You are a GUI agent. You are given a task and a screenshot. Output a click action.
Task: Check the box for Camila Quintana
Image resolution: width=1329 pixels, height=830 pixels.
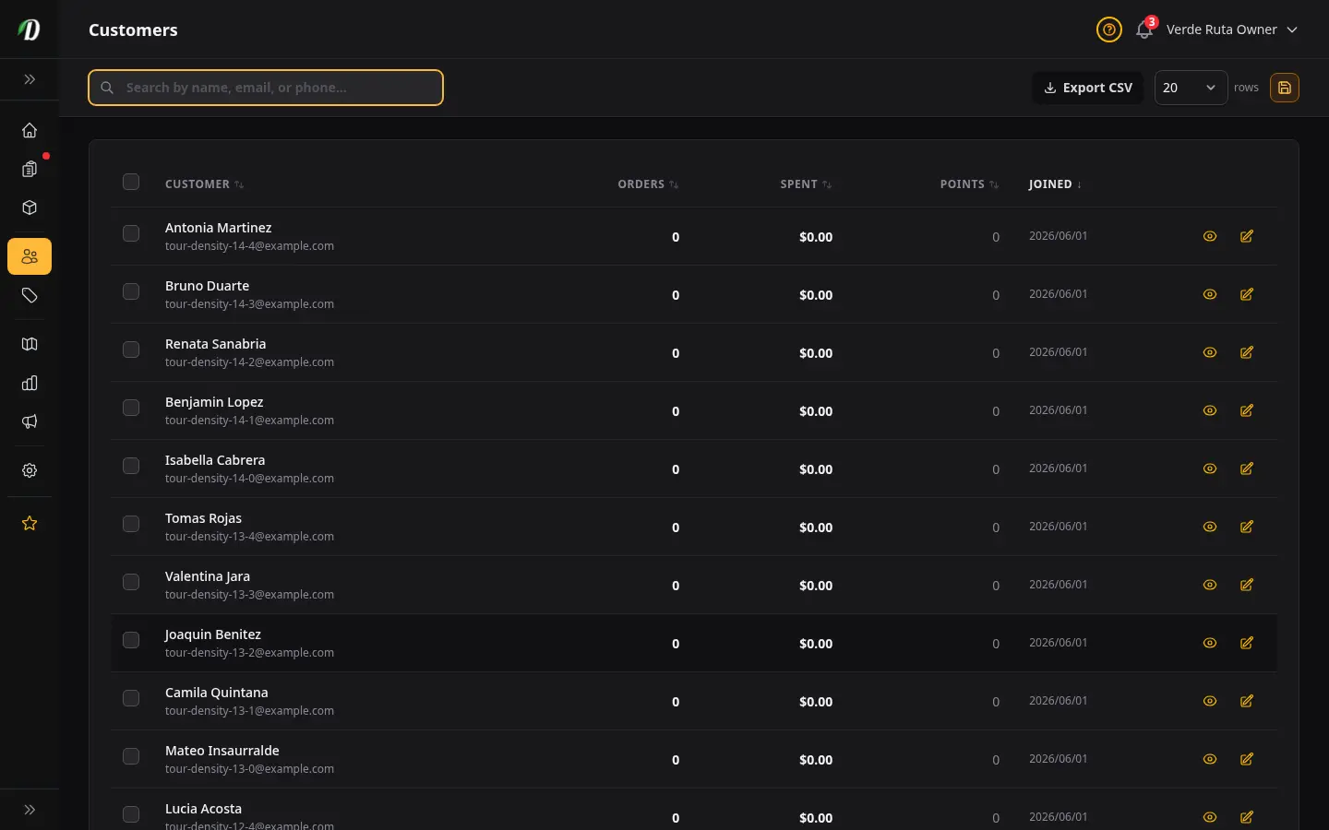click(131, 698)
